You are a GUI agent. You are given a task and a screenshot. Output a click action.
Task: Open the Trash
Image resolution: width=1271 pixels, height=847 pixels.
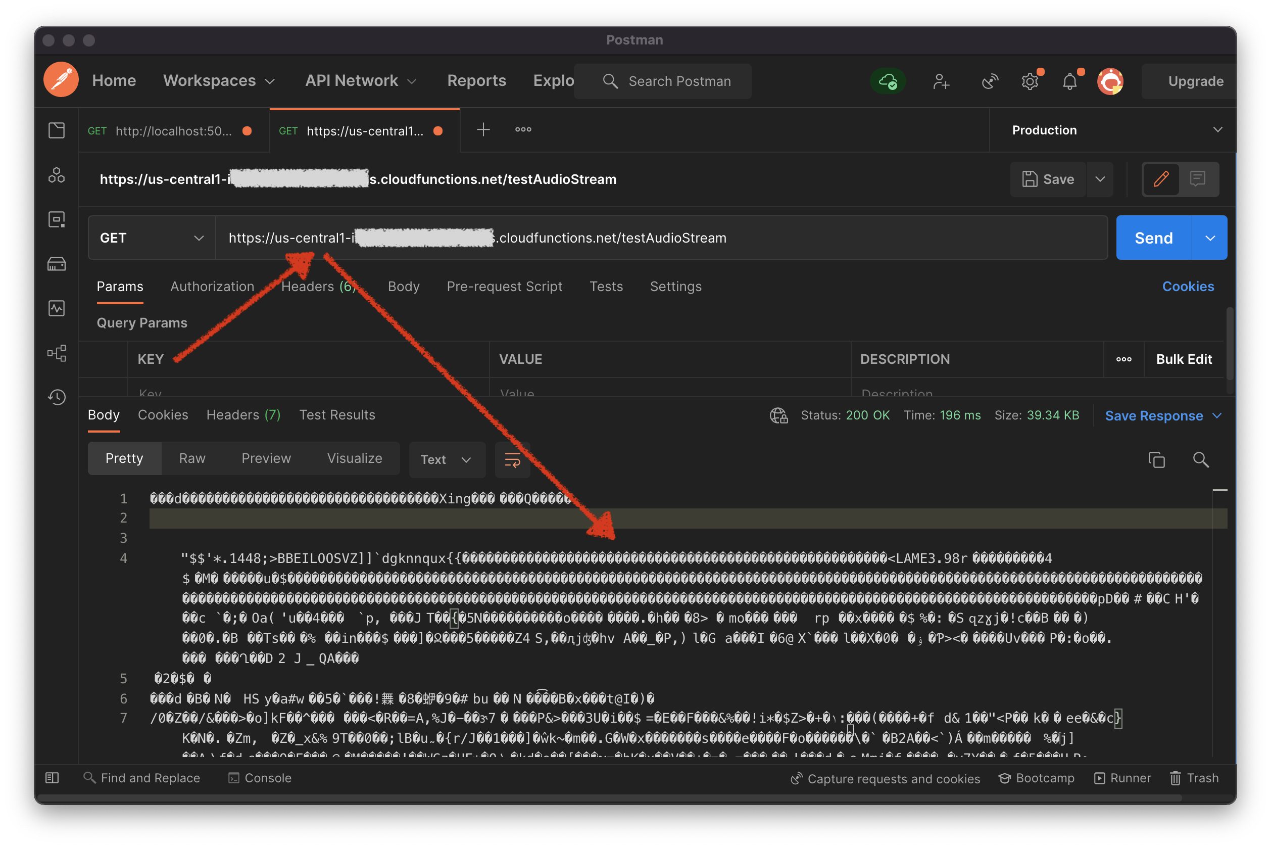1194,778
